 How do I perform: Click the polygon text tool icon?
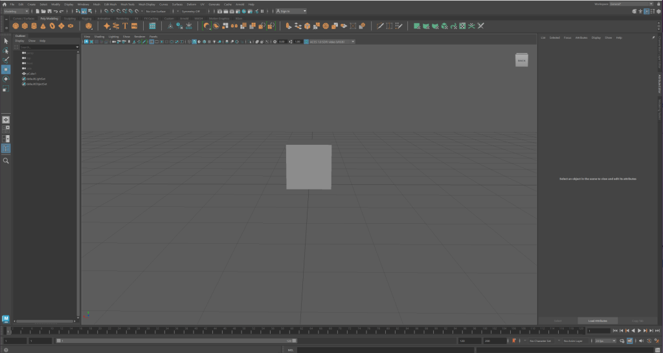tap(124, 26)
